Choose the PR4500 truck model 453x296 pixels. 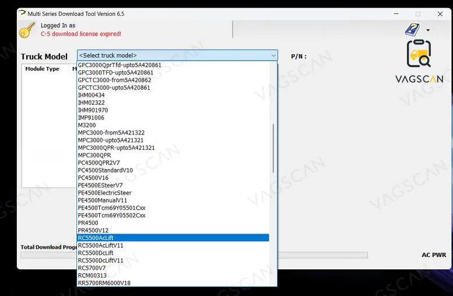click(x=173, y=223)
